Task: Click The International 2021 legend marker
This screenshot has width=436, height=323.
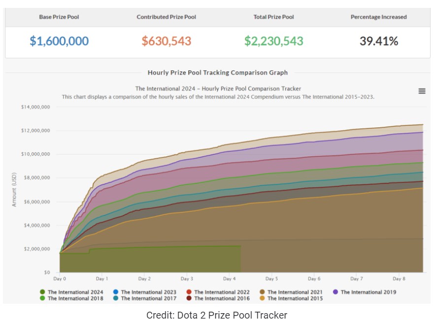Action: 263,292
